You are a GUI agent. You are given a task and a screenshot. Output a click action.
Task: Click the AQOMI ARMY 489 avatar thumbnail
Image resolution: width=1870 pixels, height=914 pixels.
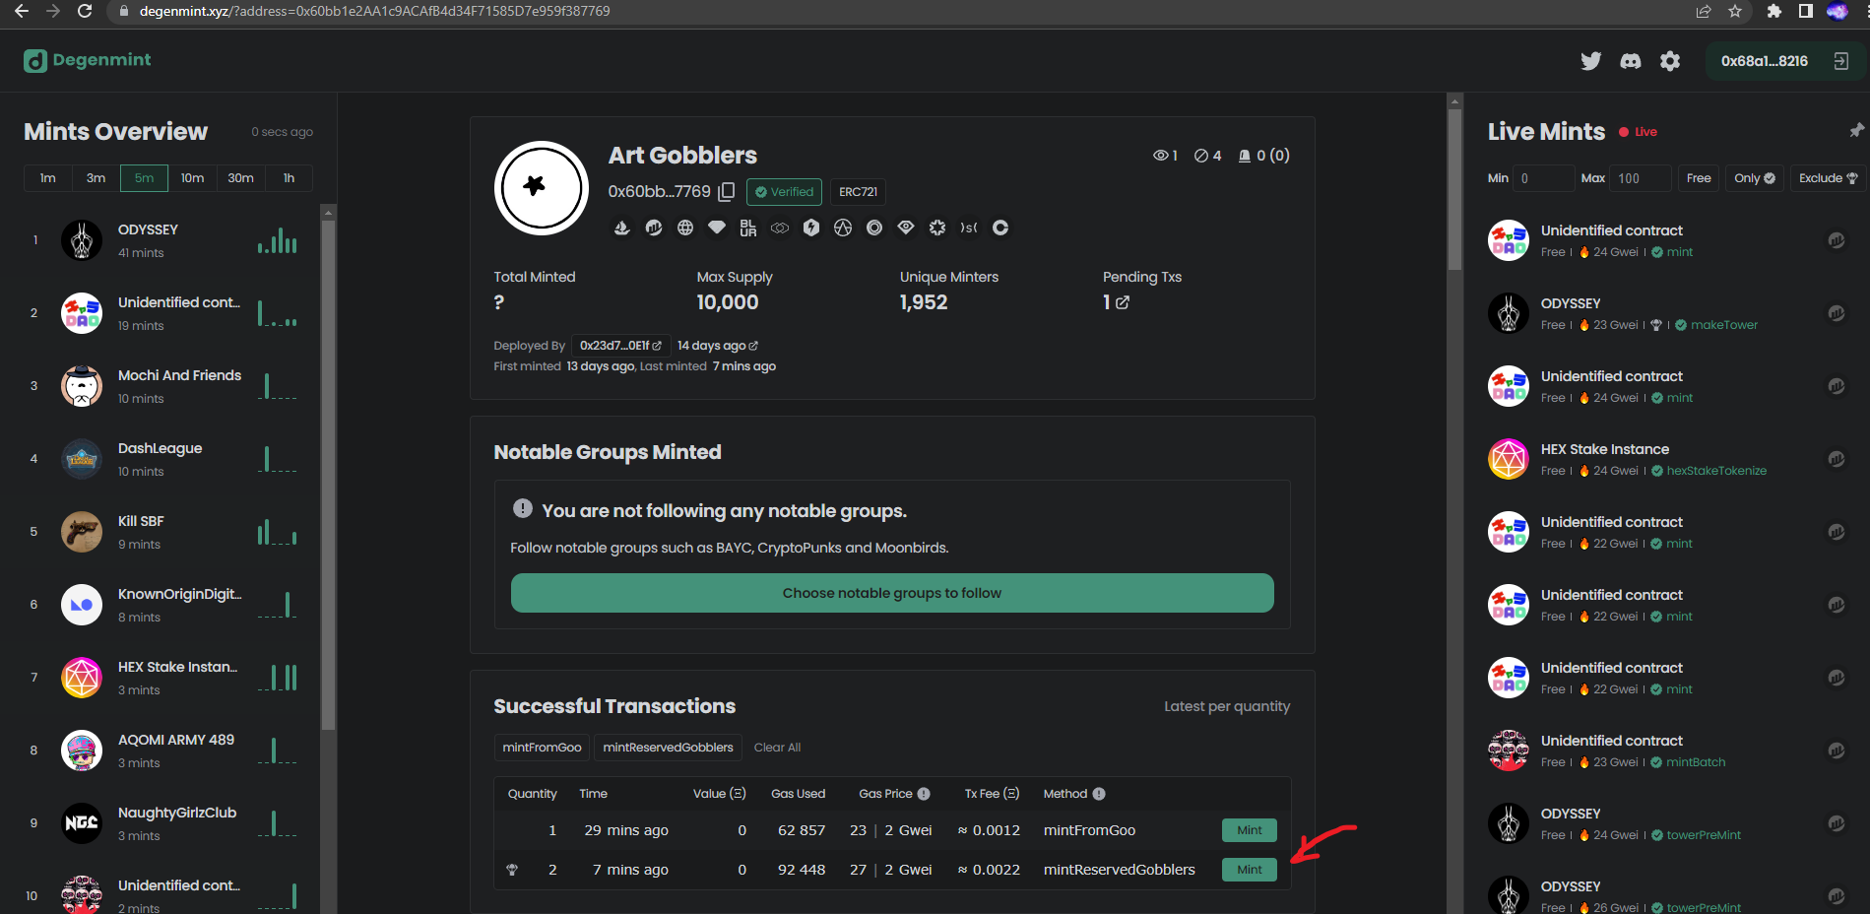click(x=82, y=751)
